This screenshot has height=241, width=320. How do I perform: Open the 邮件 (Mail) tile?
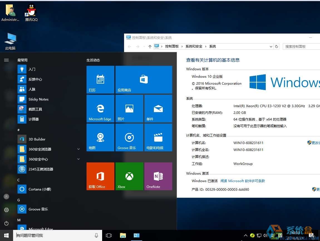pyautogui.click(x=158, y=108)
